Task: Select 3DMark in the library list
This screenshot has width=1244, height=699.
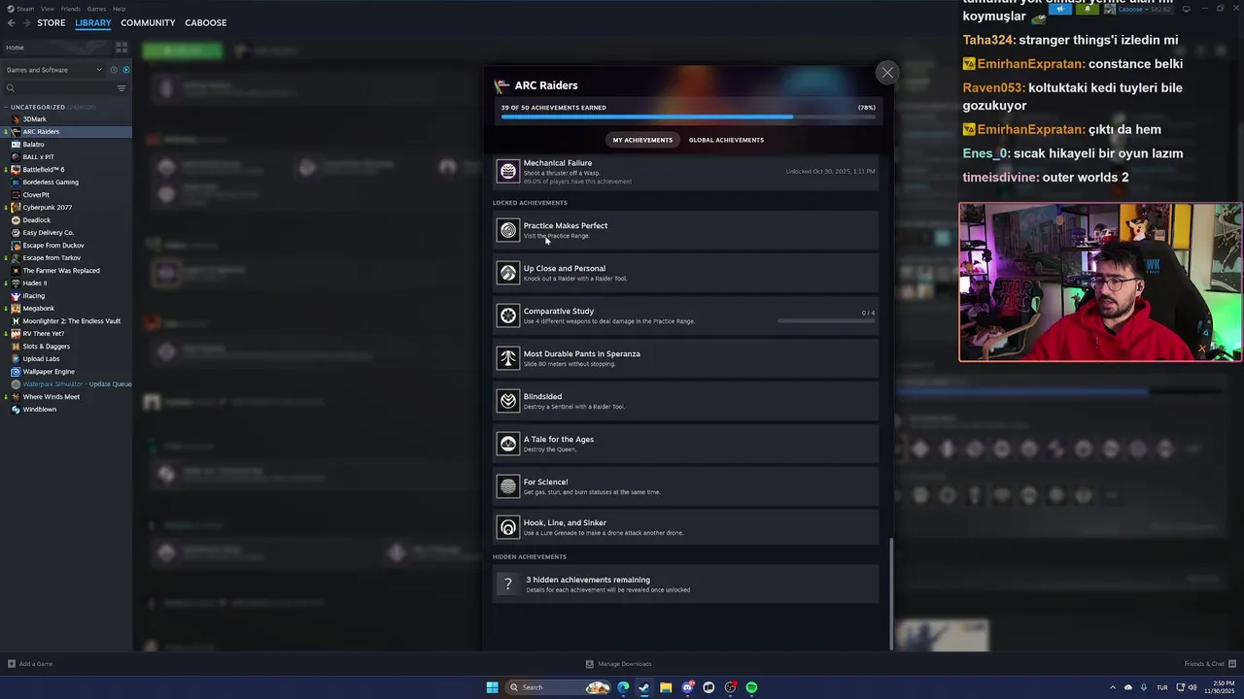Action: point(34,119)
